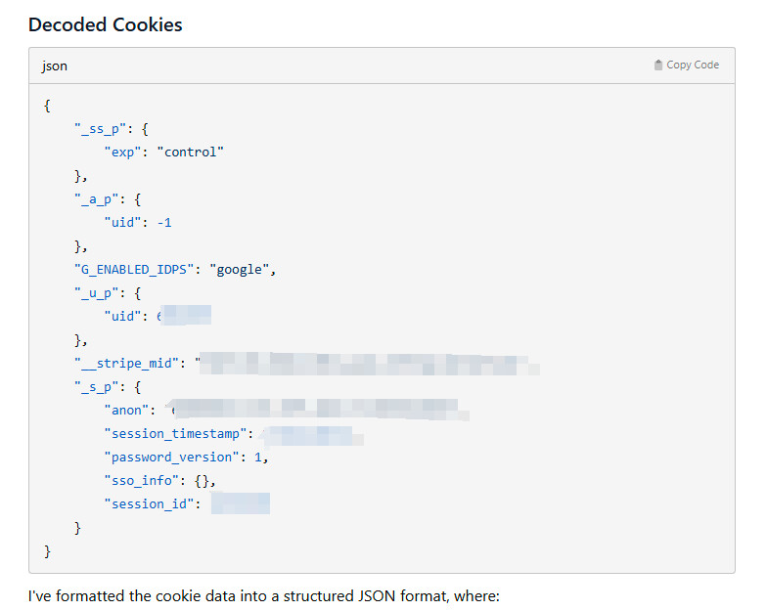The width and height of the screenshot is (767, 611).
Task: Click the Decoded Cookies heading
Action: point(106,25)
